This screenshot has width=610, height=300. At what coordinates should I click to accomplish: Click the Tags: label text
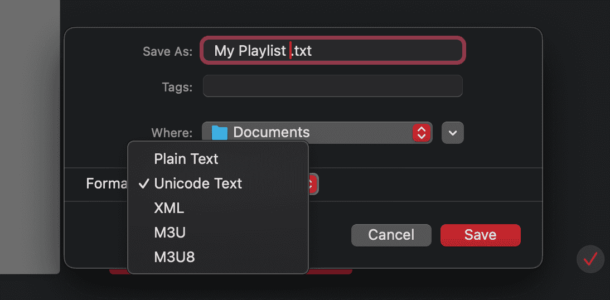pos(177,87)
